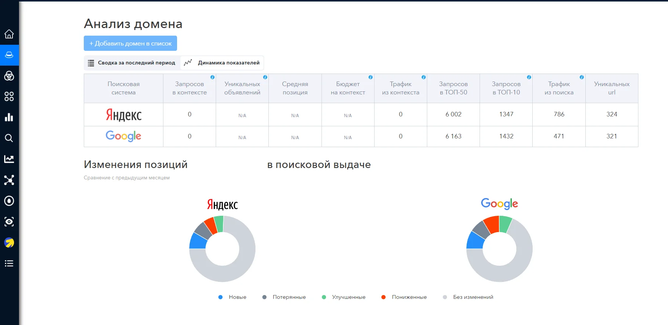668x325 pixels.
Task: Toggle Потерянные series in chart legend
Action: (x=284, y=297)
